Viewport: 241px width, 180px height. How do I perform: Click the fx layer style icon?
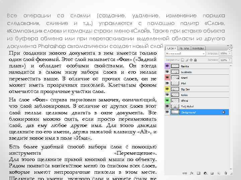[x=192, y=173]
